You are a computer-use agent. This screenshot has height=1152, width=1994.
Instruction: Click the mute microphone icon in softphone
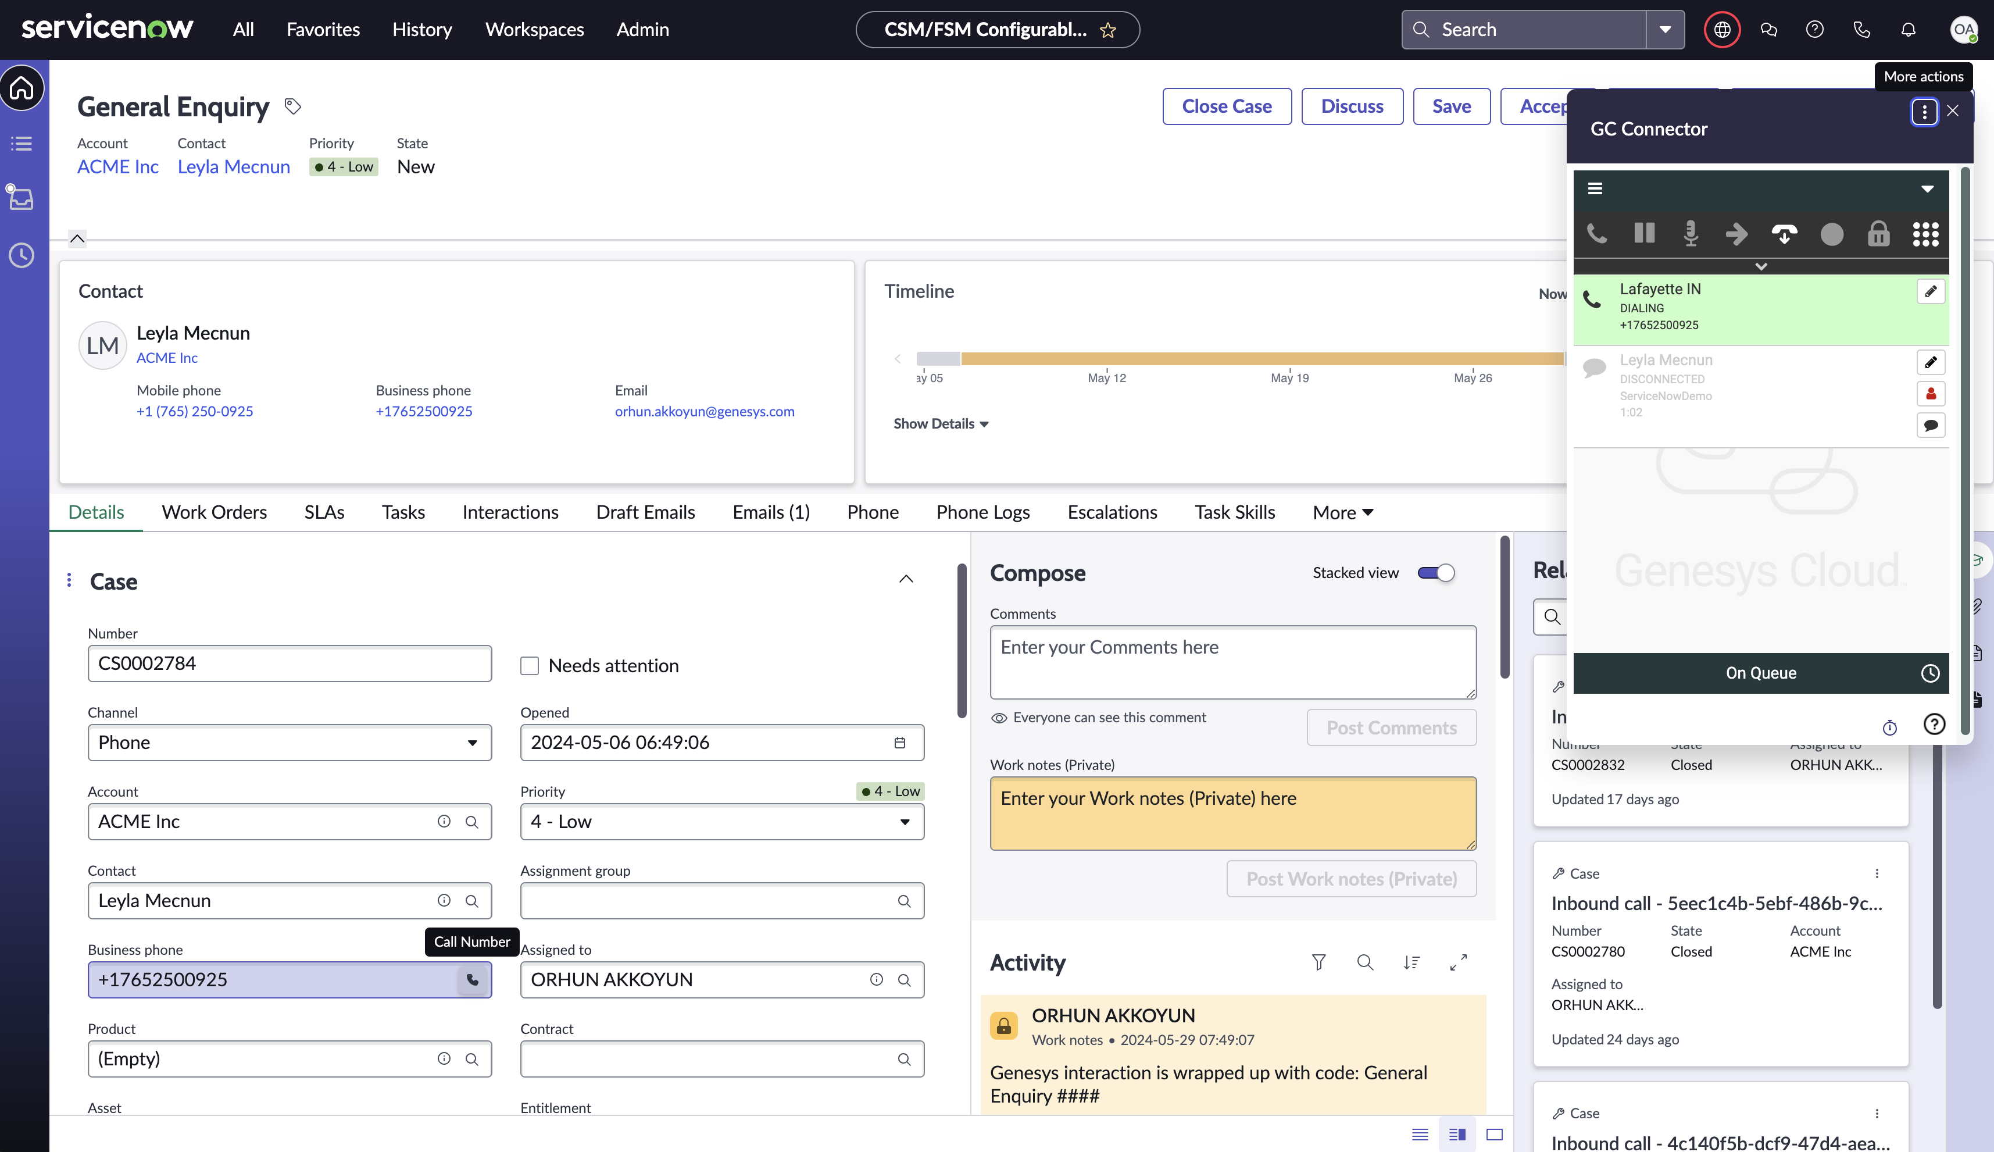pos(1691,234)
